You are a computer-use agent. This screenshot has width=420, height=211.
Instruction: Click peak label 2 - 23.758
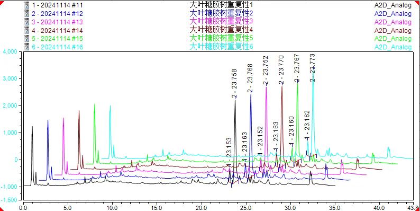tap(235, 83)
